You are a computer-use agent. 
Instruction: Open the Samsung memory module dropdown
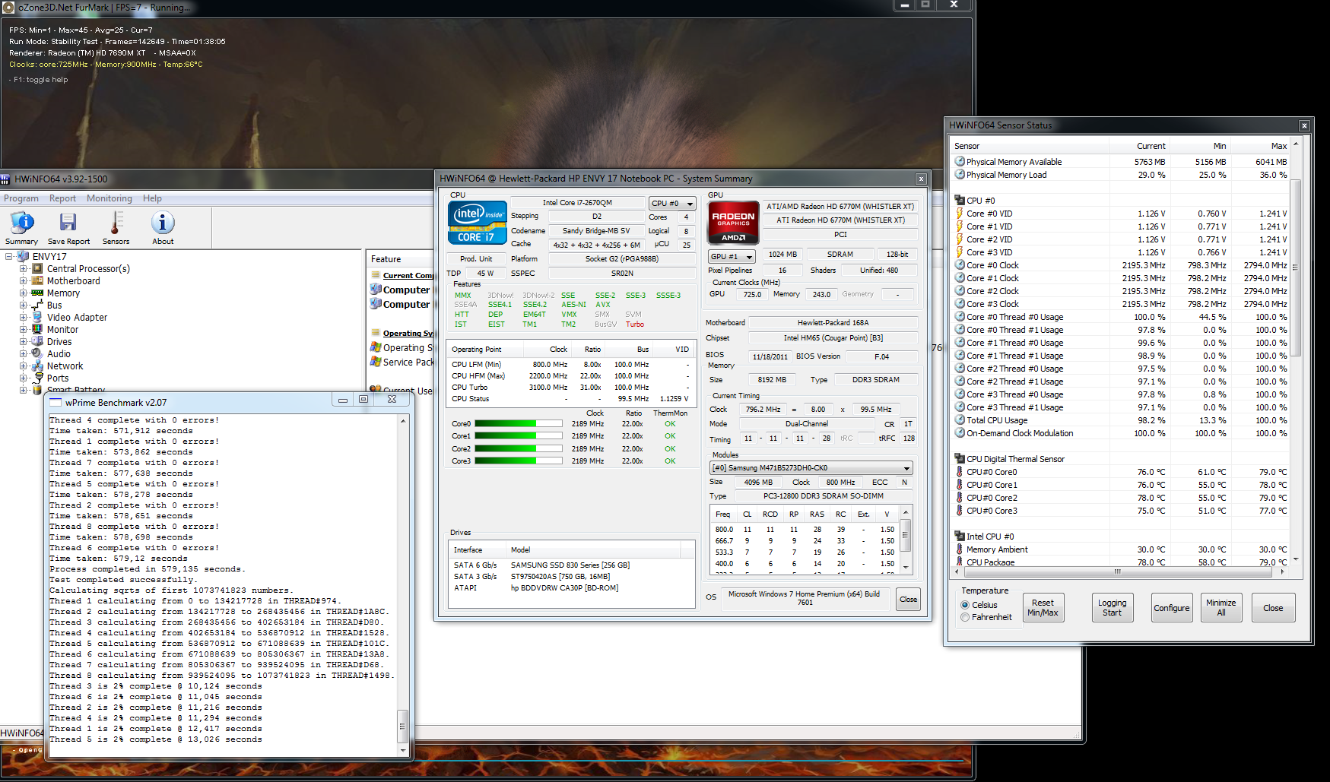[x=811, y=468]
